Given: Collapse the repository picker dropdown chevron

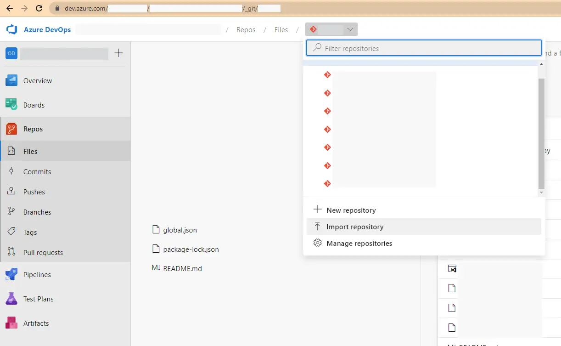Looking at the screenshot, I should (350, 30).
